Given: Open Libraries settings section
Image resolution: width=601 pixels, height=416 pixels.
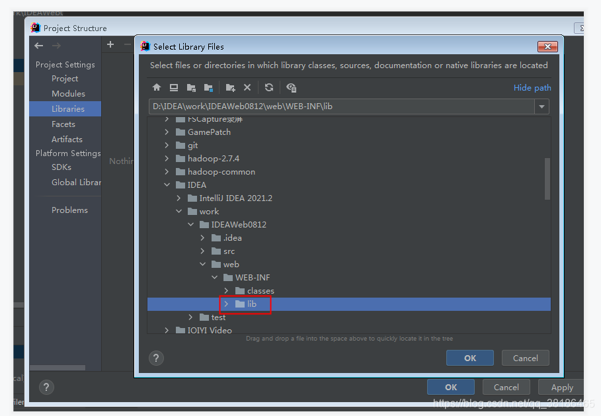Looking at the screenshot, I should (x=65, y=109).
